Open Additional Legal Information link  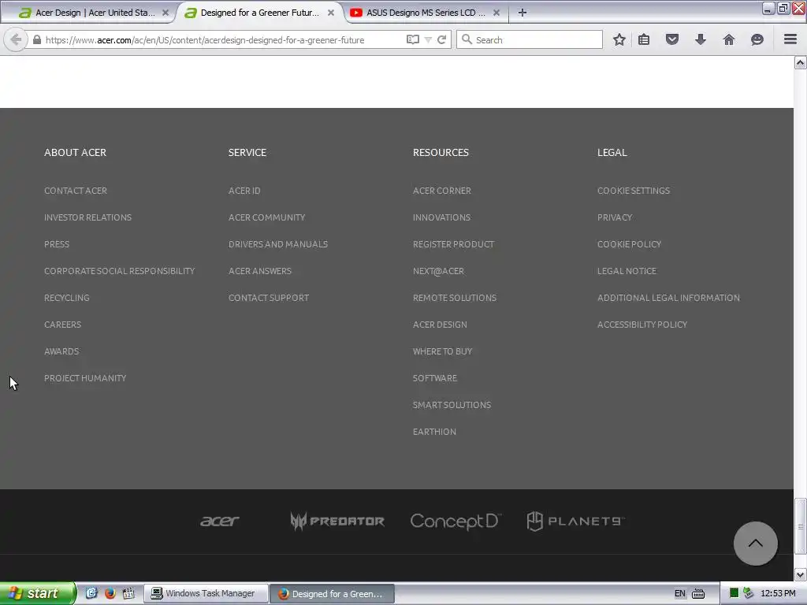click(x=668, y=297)
